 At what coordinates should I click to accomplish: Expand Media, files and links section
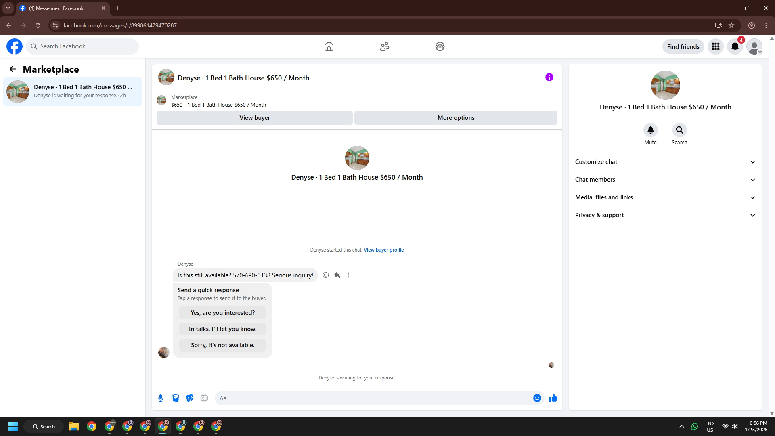[666, 197]
